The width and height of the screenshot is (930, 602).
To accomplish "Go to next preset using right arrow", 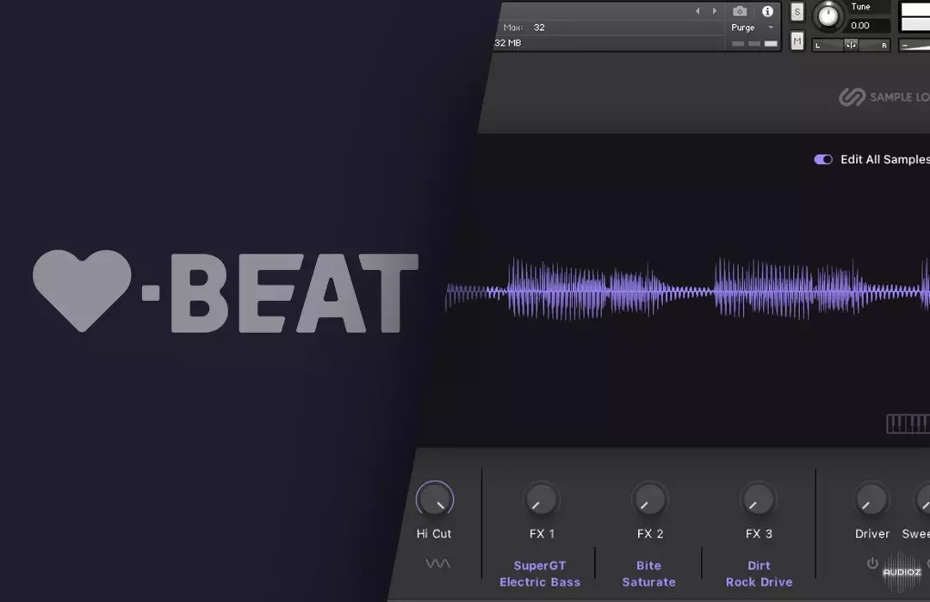I will click(714, 11).
